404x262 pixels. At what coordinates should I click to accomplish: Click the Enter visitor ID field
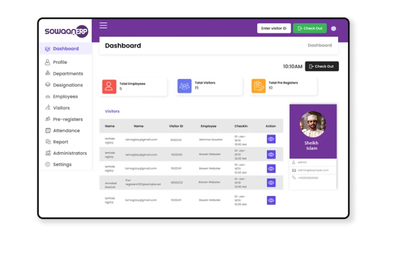tap(274, 28)
